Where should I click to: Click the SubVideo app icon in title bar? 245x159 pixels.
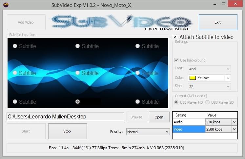6,5
